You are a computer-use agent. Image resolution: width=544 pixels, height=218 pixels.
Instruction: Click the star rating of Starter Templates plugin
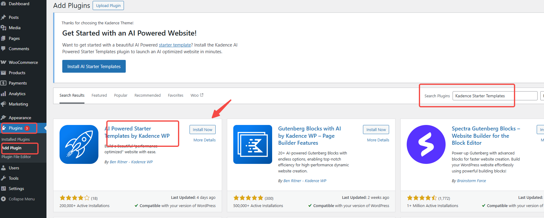click(75, 198)
